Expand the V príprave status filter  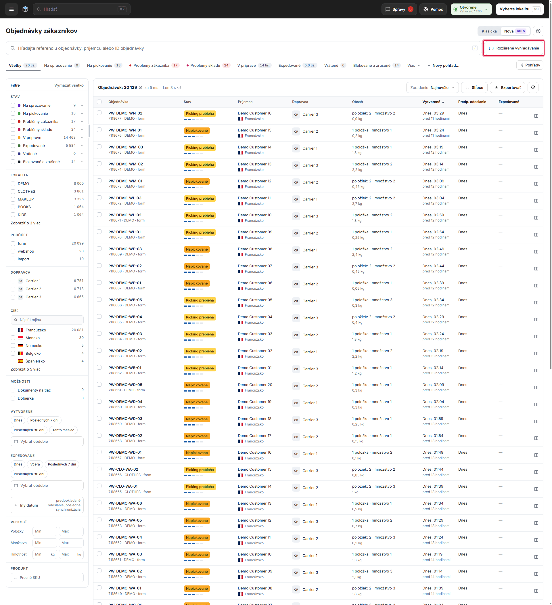click(x=82, y=138)
